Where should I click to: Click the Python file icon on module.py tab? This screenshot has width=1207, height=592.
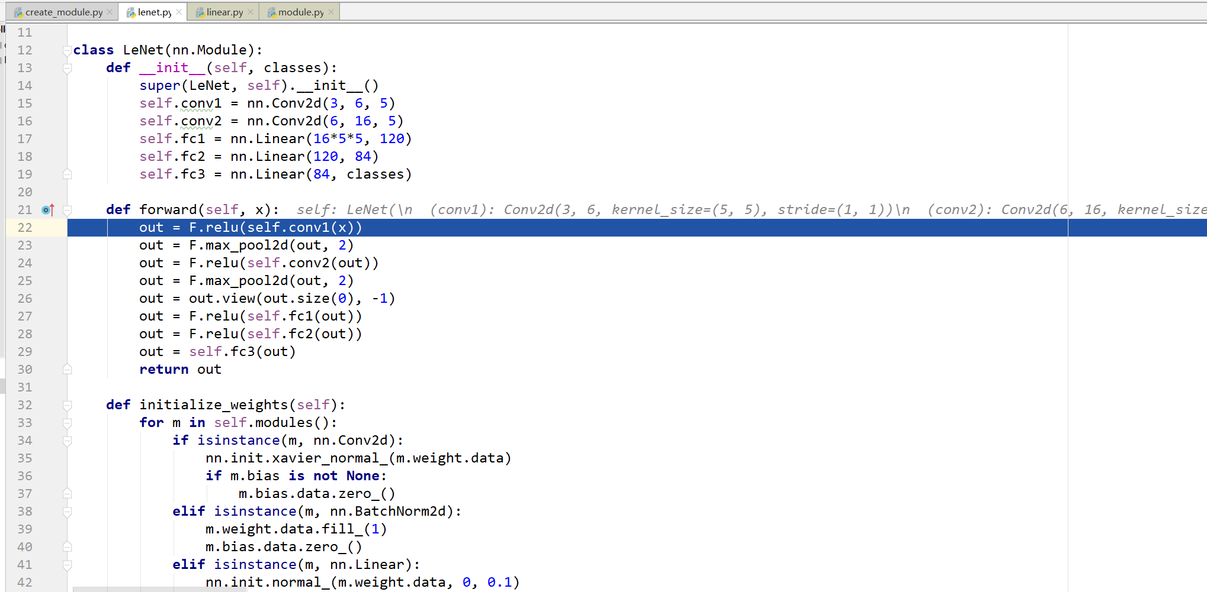(272, 12)
